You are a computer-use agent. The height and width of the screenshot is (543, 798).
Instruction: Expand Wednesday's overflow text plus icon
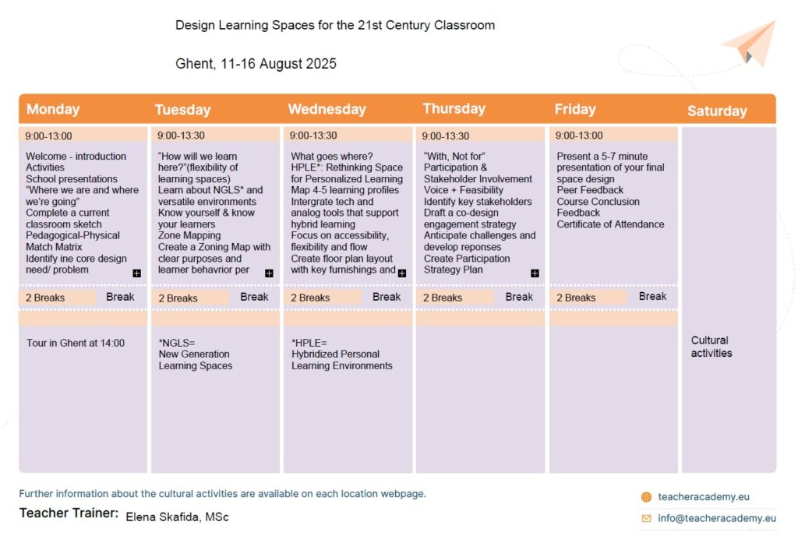pyautogui.click(x=402, y=273)
